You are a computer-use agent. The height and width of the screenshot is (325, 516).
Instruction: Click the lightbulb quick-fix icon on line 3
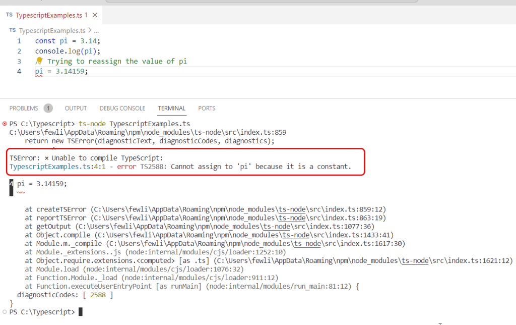coord(39,61)
